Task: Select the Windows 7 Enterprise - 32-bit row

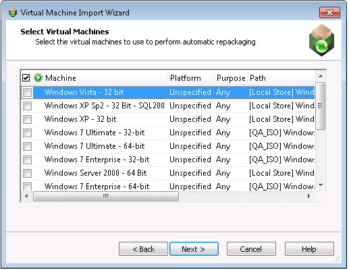Action: tap(168, 160)
